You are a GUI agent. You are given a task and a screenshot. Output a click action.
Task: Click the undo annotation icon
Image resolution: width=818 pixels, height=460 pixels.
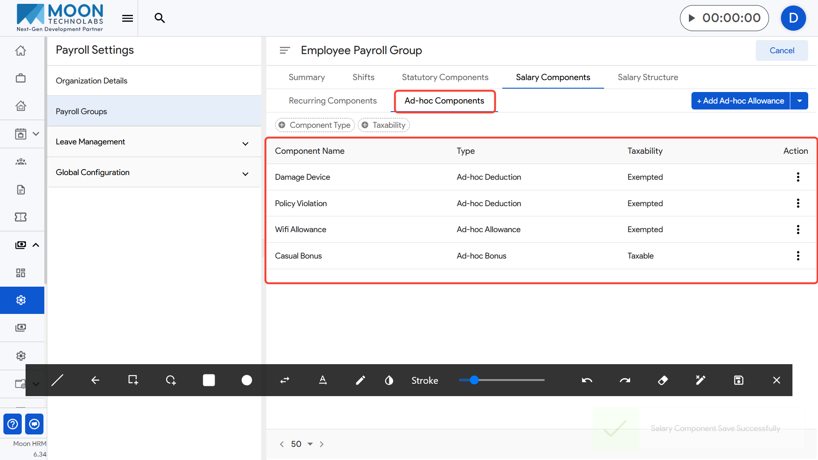coord(587,380)
